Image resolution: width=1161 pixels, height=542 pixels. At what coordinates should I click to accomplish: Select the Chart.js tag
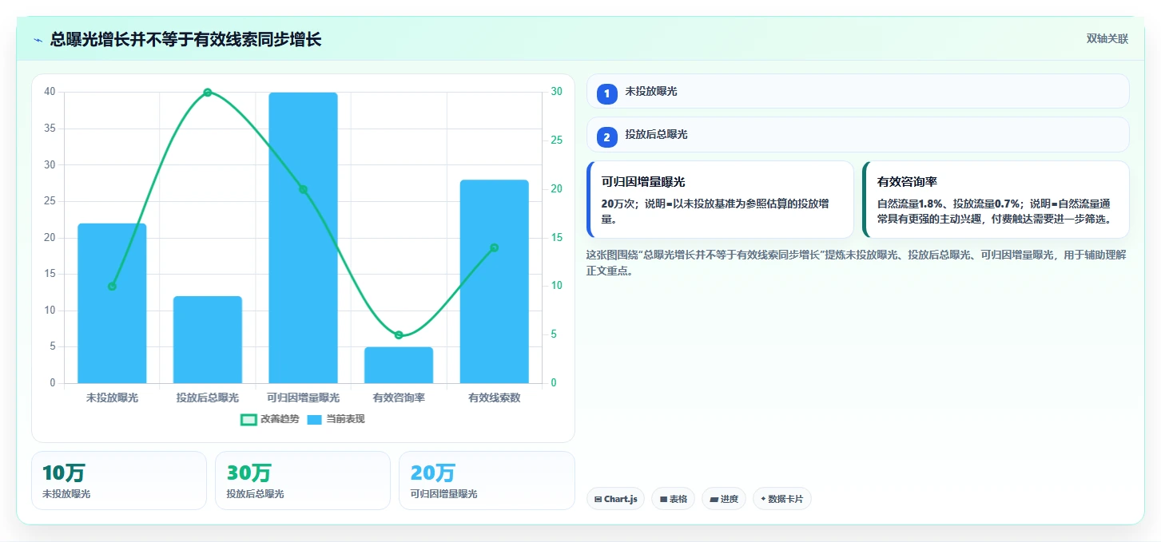pyautogui.click(x=615, y=499)
